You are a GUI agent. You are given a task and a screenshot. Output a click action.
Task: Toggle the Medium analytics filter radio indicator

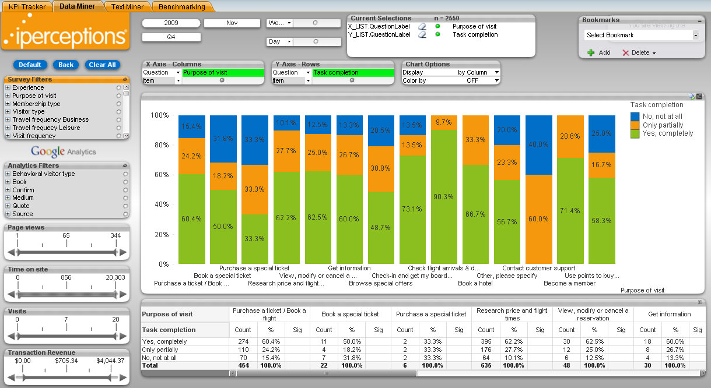click(125, 198)
